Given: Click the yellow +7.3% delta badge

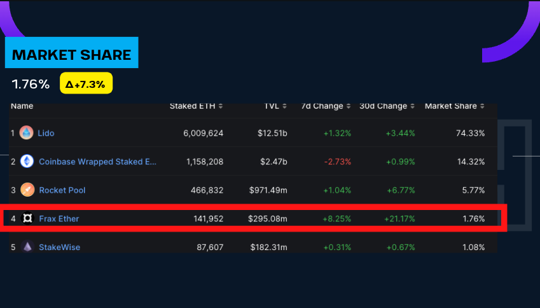Looking at the screenshot, I should (x=86, y=84).
